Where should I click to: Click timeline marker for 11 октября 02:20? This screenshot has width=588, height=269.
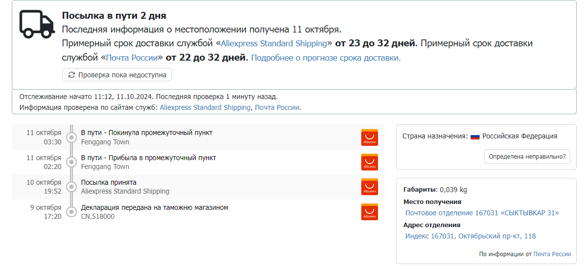[71, 162]
